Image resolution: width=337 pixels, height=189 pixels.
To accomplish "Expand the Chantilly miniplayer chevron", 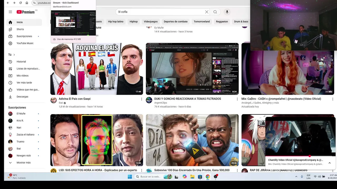I will click(x=329, y=163).
